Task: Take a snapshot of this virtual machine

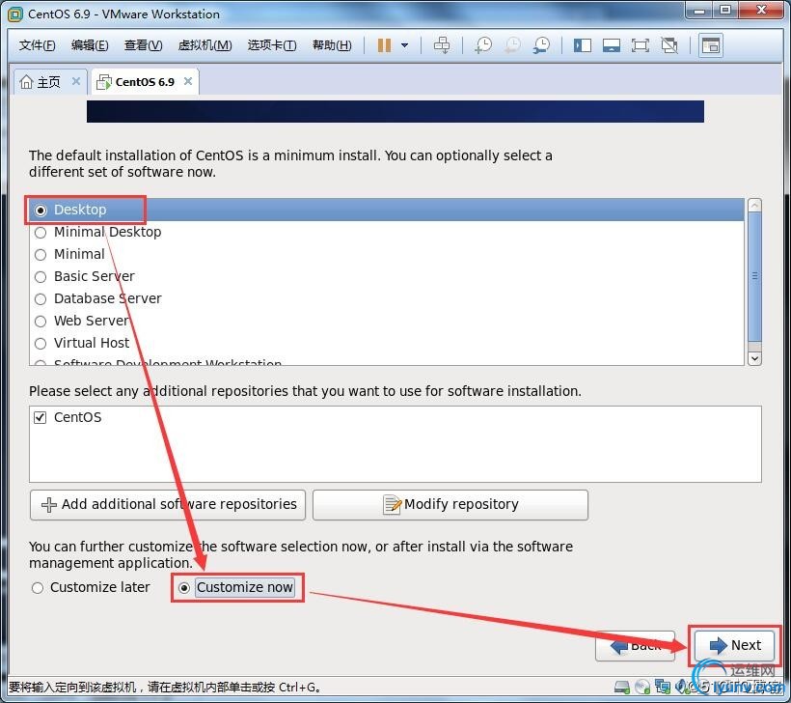Action: point(483,45)
